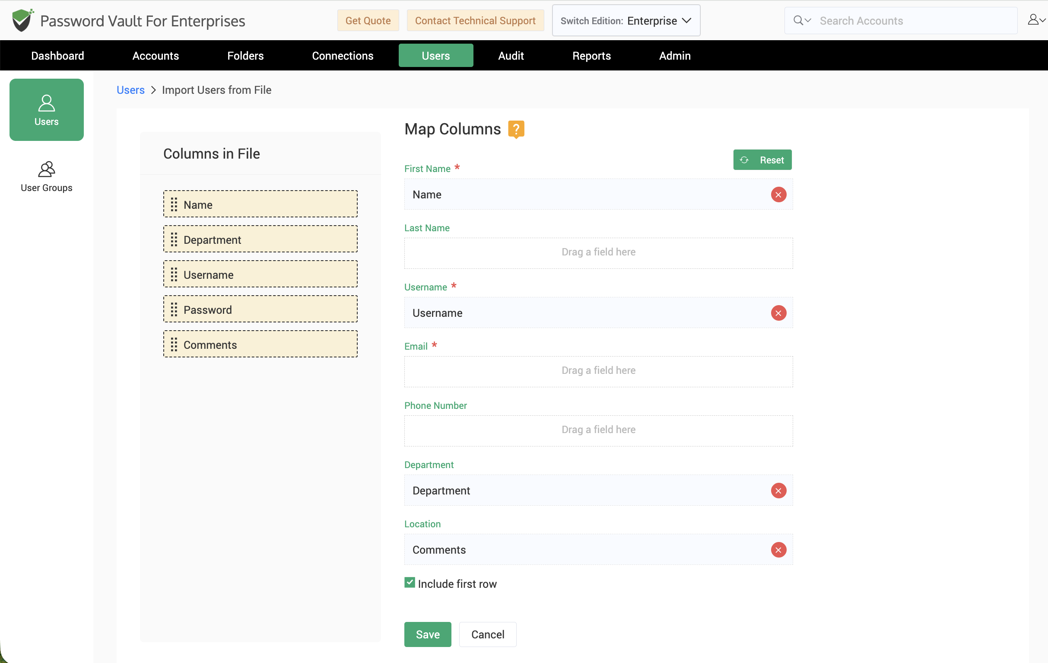This screenshot has width=1048, height=663.
Task: Open the Accounts tab
Action: coord(156,56)
